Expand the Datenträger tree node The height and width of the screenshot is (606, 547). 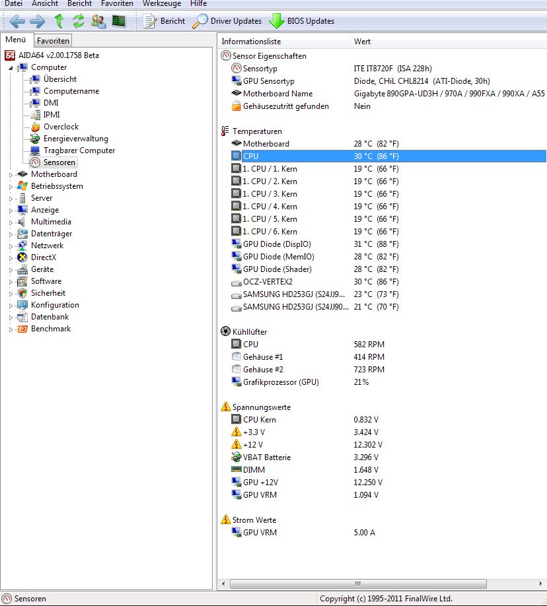point(11,234)
